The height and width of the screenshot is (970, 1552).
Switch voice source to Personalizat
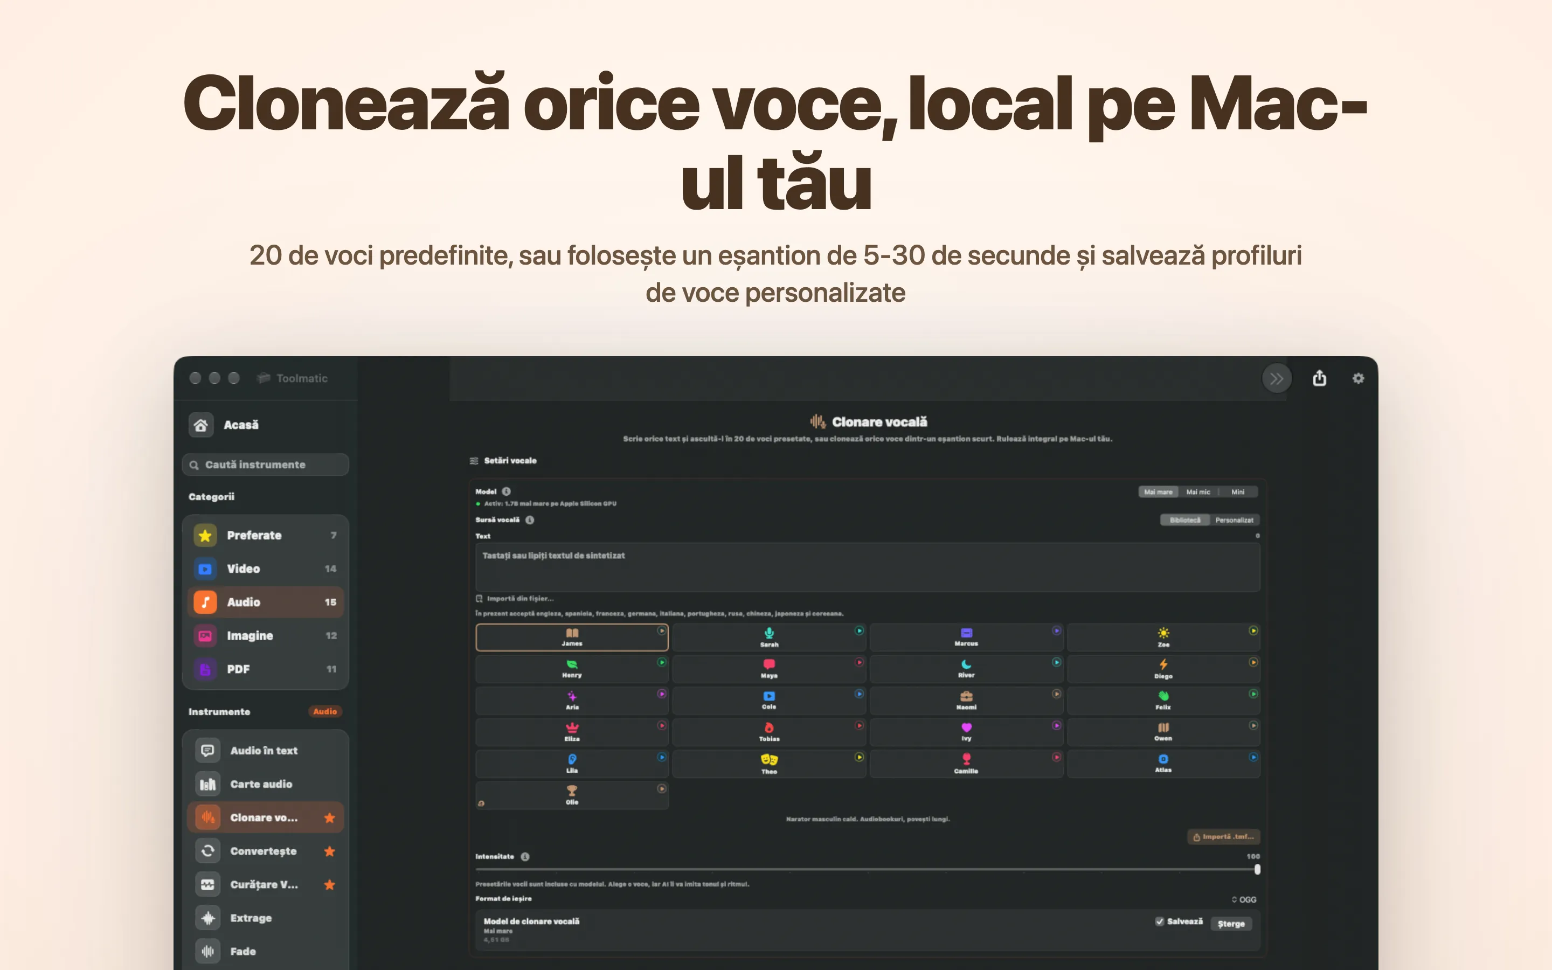(1234, 519)
